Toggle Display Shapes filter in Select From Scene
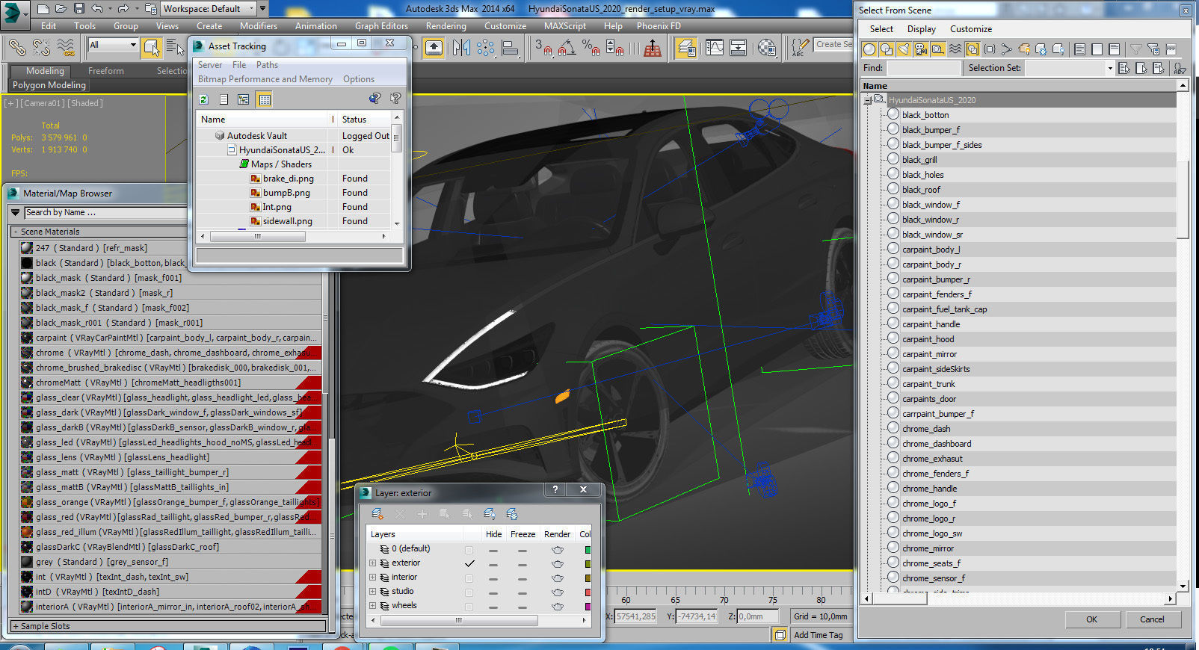This screenshot has width=1199, height=650. point(887,49)
